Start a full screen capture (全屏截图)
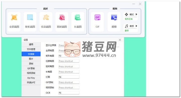This screenshot has width=181, height=98. 14,22
